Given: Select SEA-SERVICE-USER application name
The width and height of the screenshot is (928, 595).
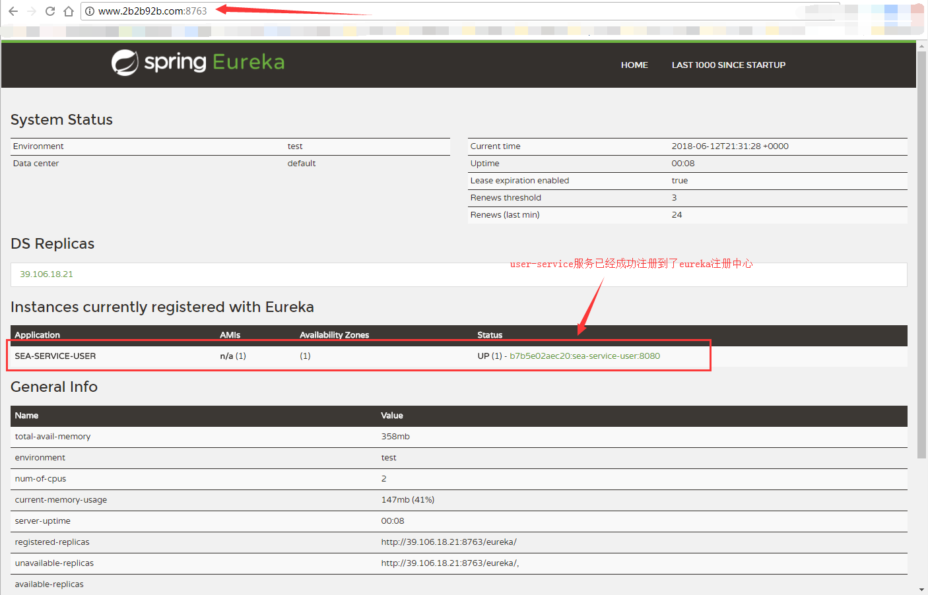Looking at the screenshot, I should pyautogui.click(x=55, y=356).
